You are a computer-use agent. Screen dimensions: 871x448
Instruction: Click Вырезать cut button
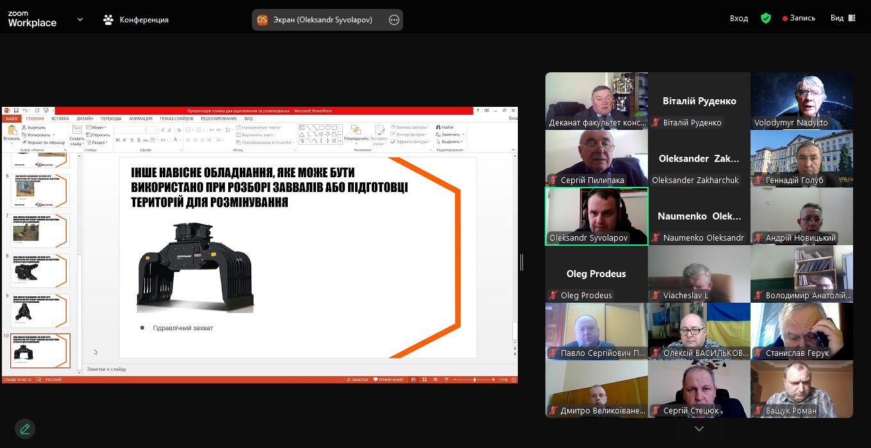34,127
